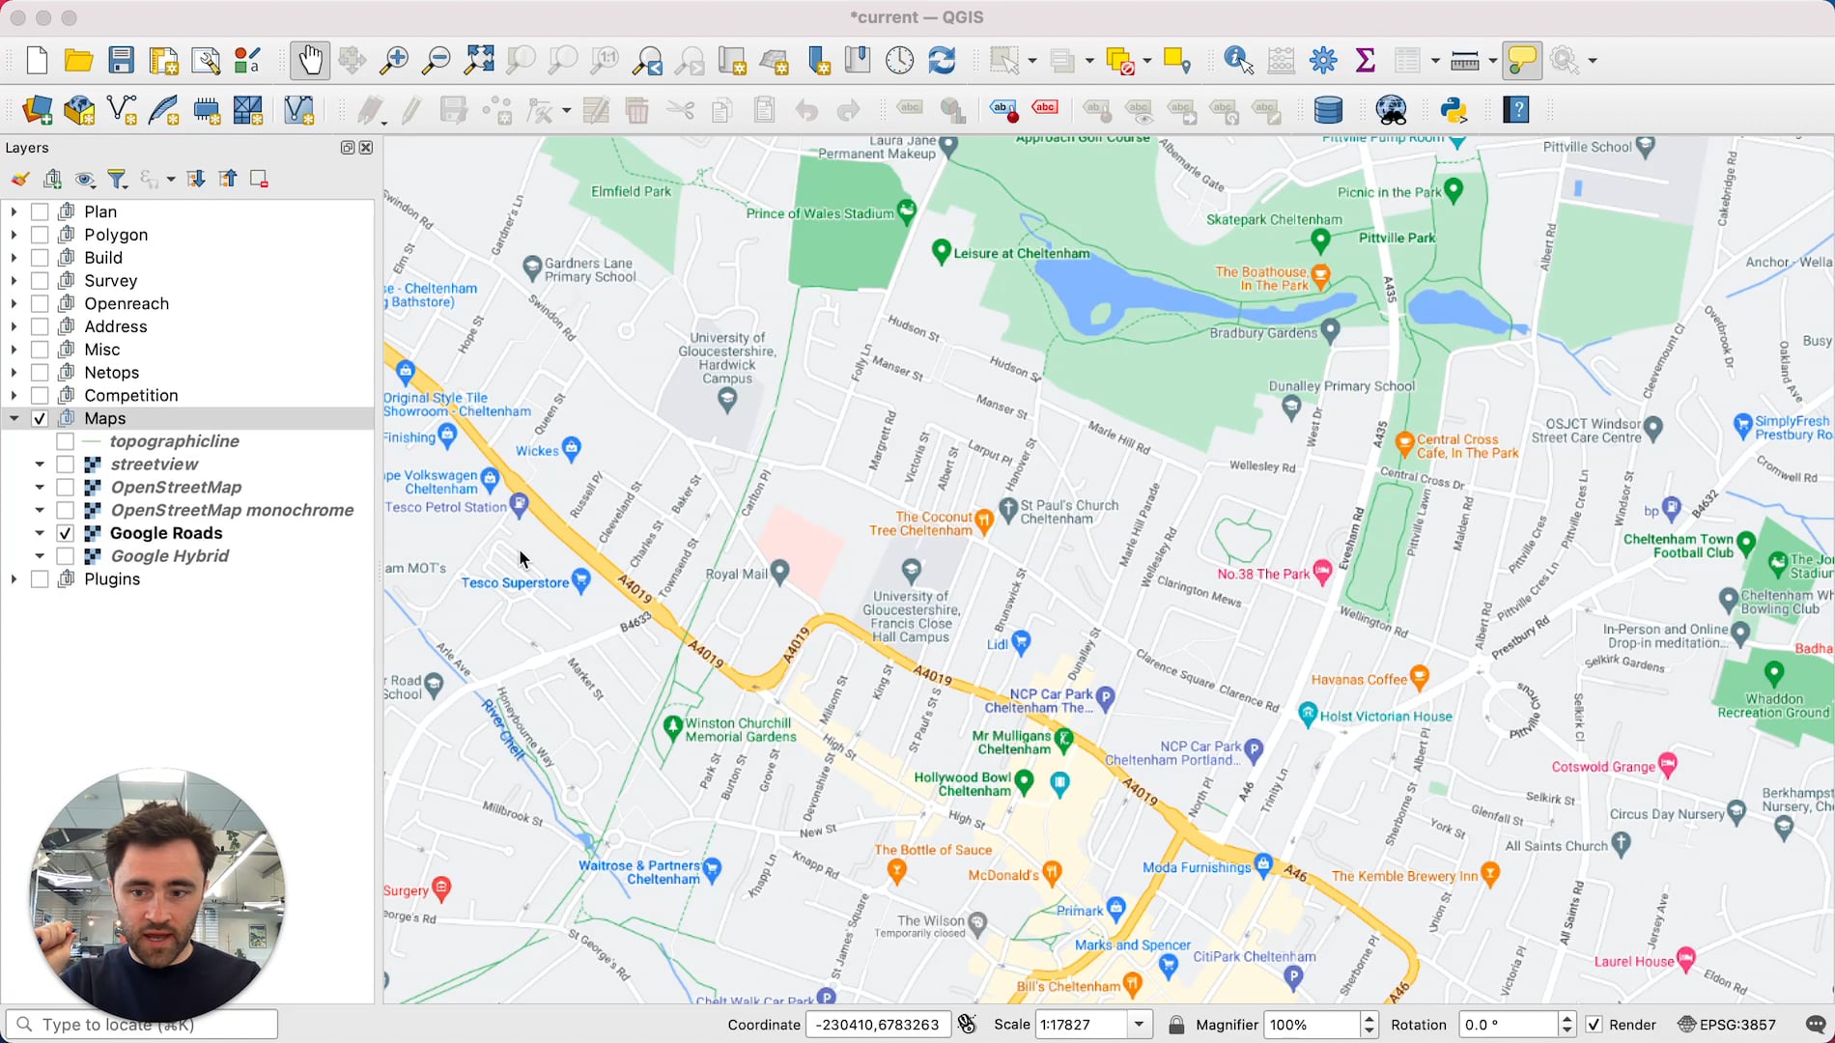Focus the Type to locate search field
Viewport: 1835px width, 1043px height.
click(x=142, y=1025)
